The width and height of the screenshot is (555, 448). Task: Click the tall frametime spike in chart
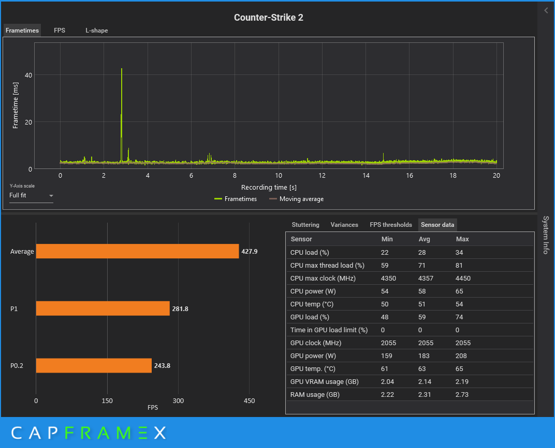coord(121,115)
